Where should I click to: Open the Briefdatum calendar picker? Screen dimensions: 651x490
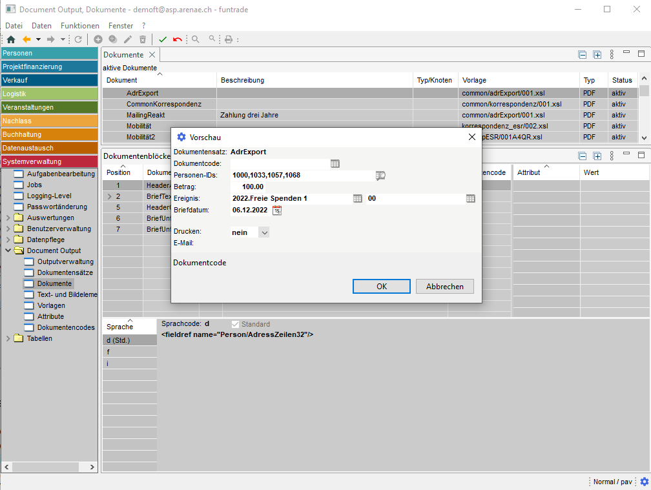(x=277, y=210)
